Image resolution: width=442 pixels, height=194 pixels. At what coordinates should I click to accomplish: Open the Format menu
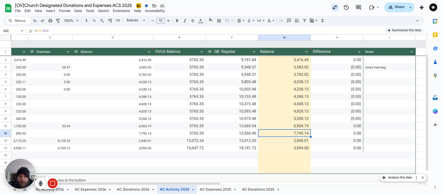[x=65, y=11]
